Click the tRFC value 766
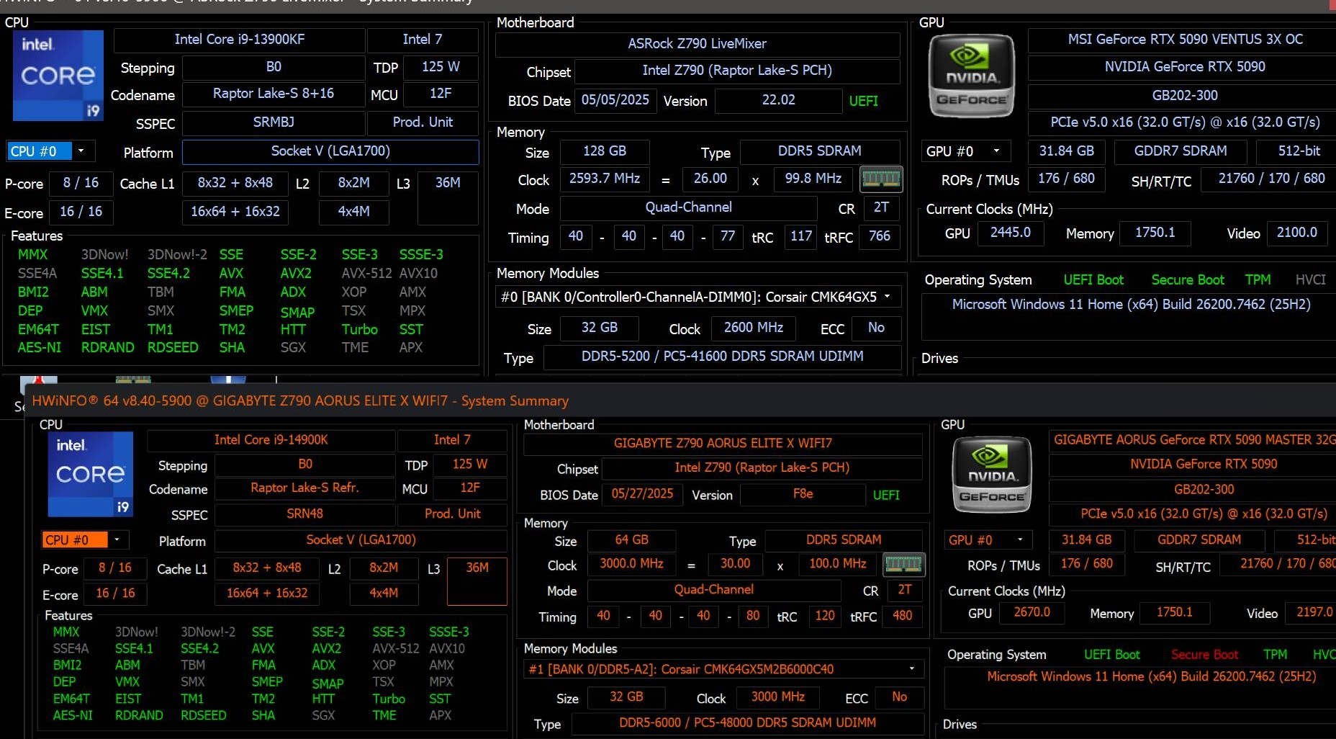Screen dimensions: 1336x739 pos(879,236)
